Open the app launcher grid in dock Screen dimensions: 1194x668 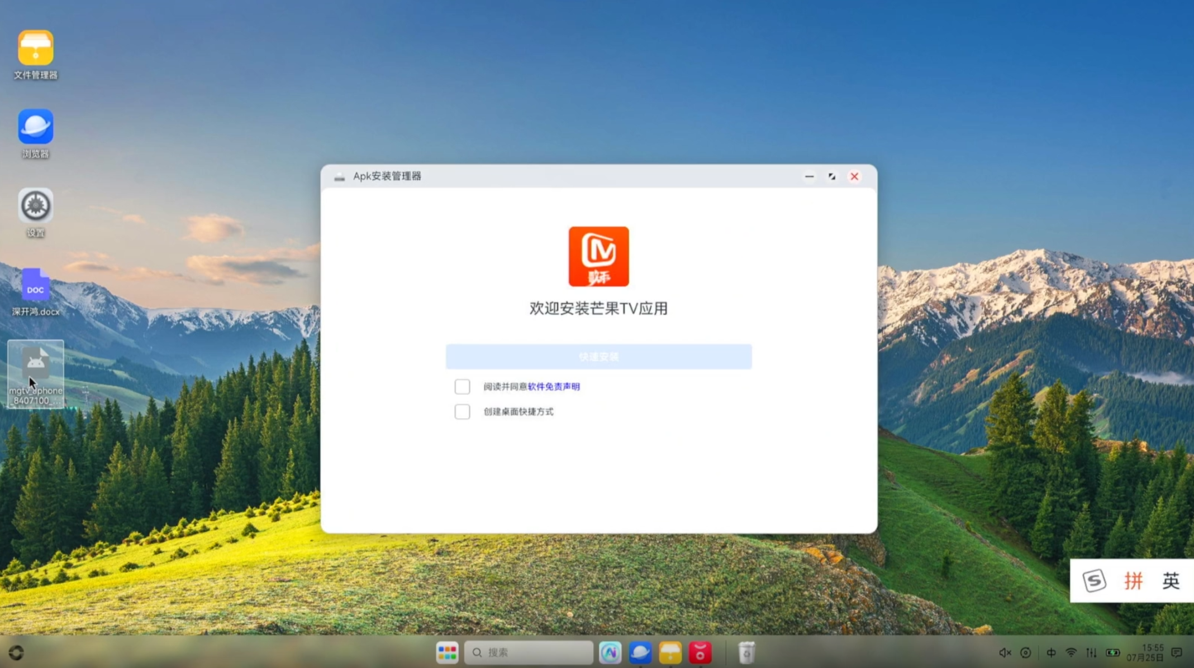tap(447, 652)
